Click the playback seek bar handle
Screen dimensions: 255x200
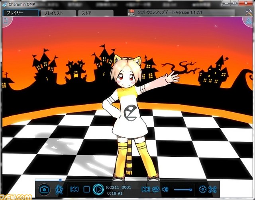pos(60,180)
